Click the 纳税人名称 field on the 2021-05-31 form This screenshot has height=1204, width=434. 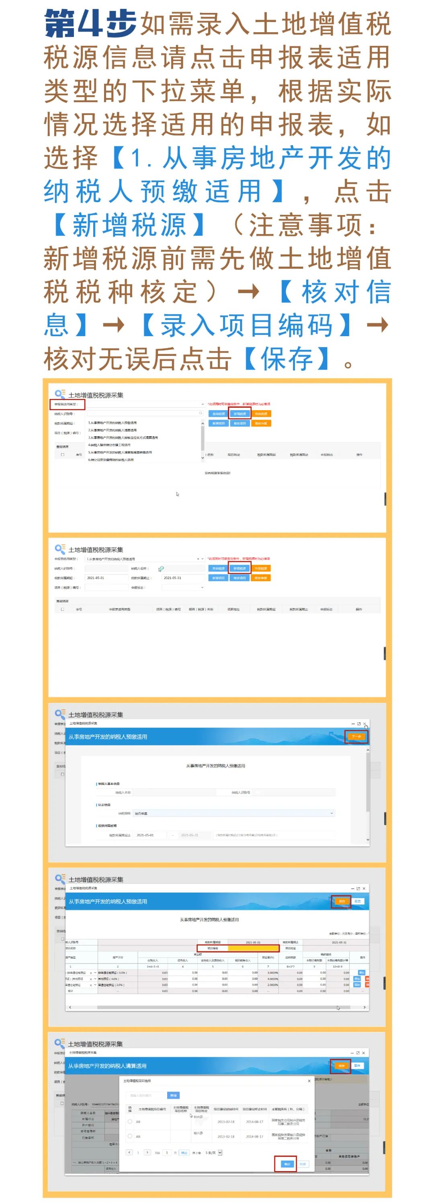point(184,568)
